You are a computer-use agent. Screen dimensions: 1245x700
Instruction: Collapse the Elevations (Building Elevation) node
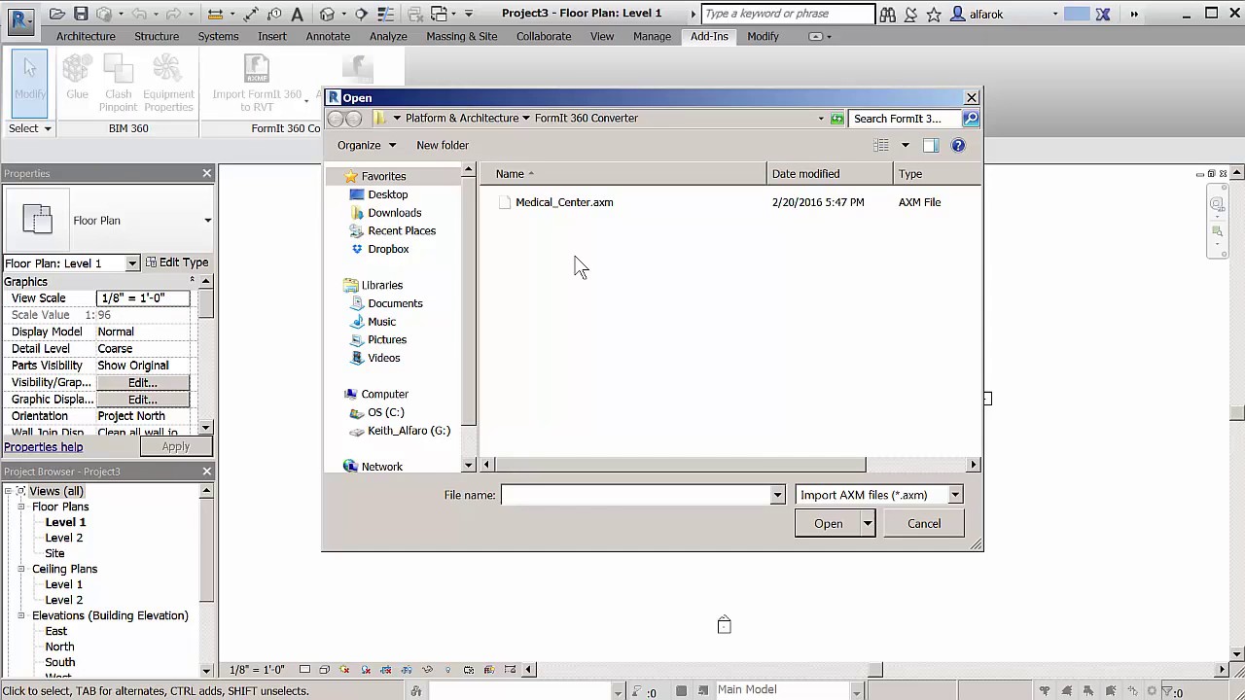20,615
